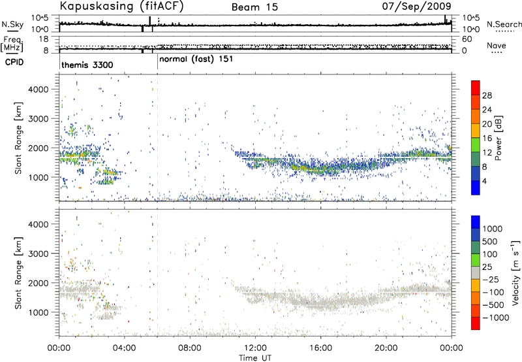Click the 'Time UT' axis title

(255, 358)
